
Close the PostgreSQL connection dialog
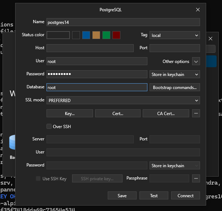[198, 10]
